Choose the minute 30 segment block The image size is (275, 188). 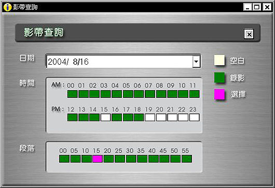131,158
